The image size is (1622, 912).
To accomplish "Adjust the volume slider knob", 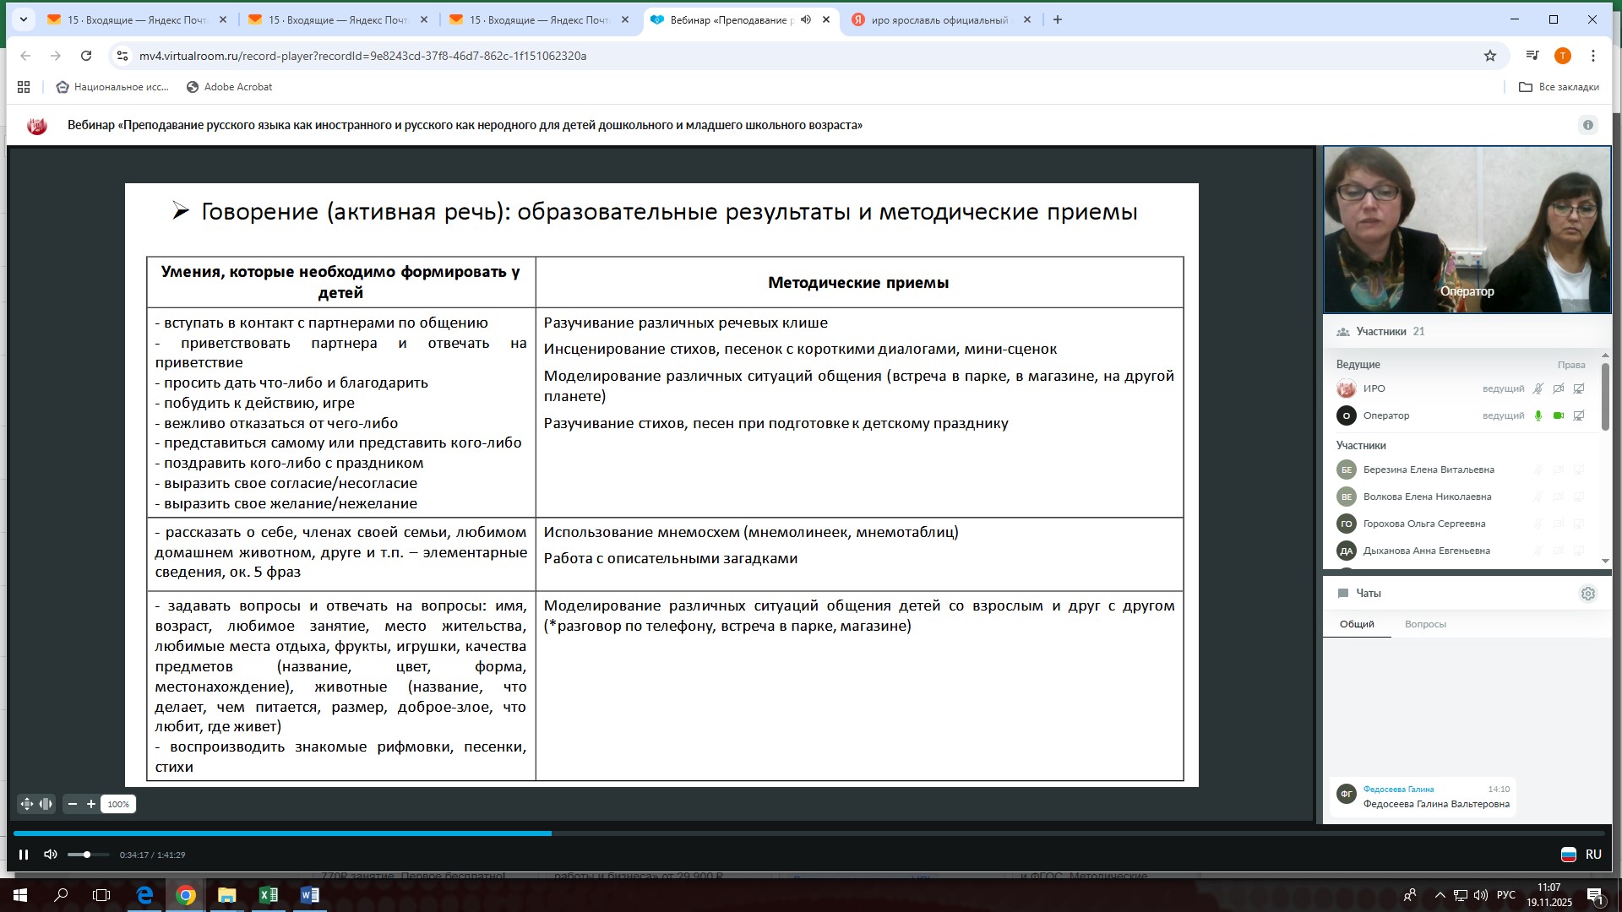I will [87, 855].
